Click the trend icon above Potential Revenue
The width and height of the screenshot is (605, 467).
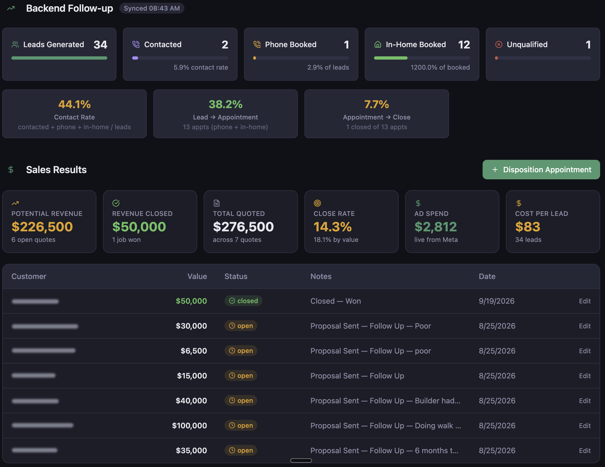(15, 203)
